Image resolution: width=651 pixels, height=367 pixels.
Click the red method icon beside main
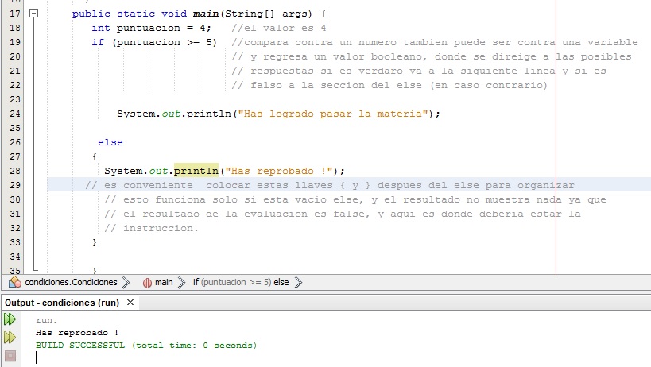coord(146,283)
